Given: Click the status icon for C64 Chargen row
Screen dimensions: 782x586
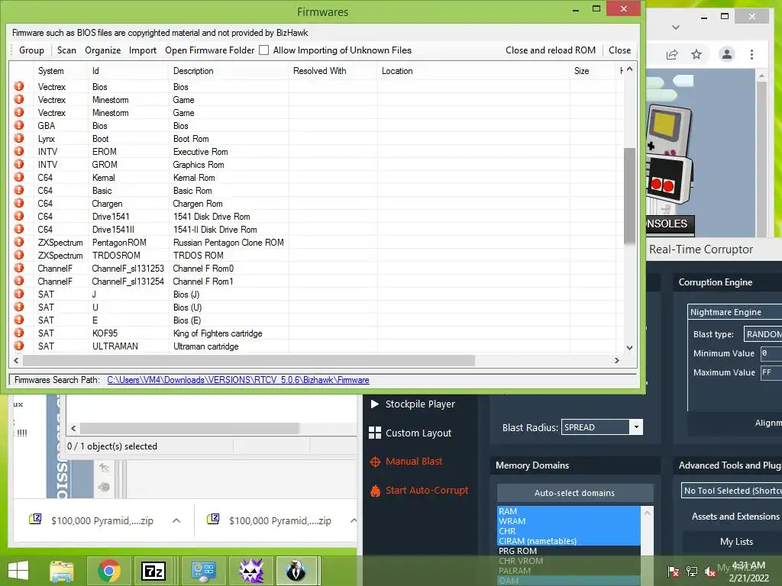Looking at the screenshot, I should click(19, 203).
